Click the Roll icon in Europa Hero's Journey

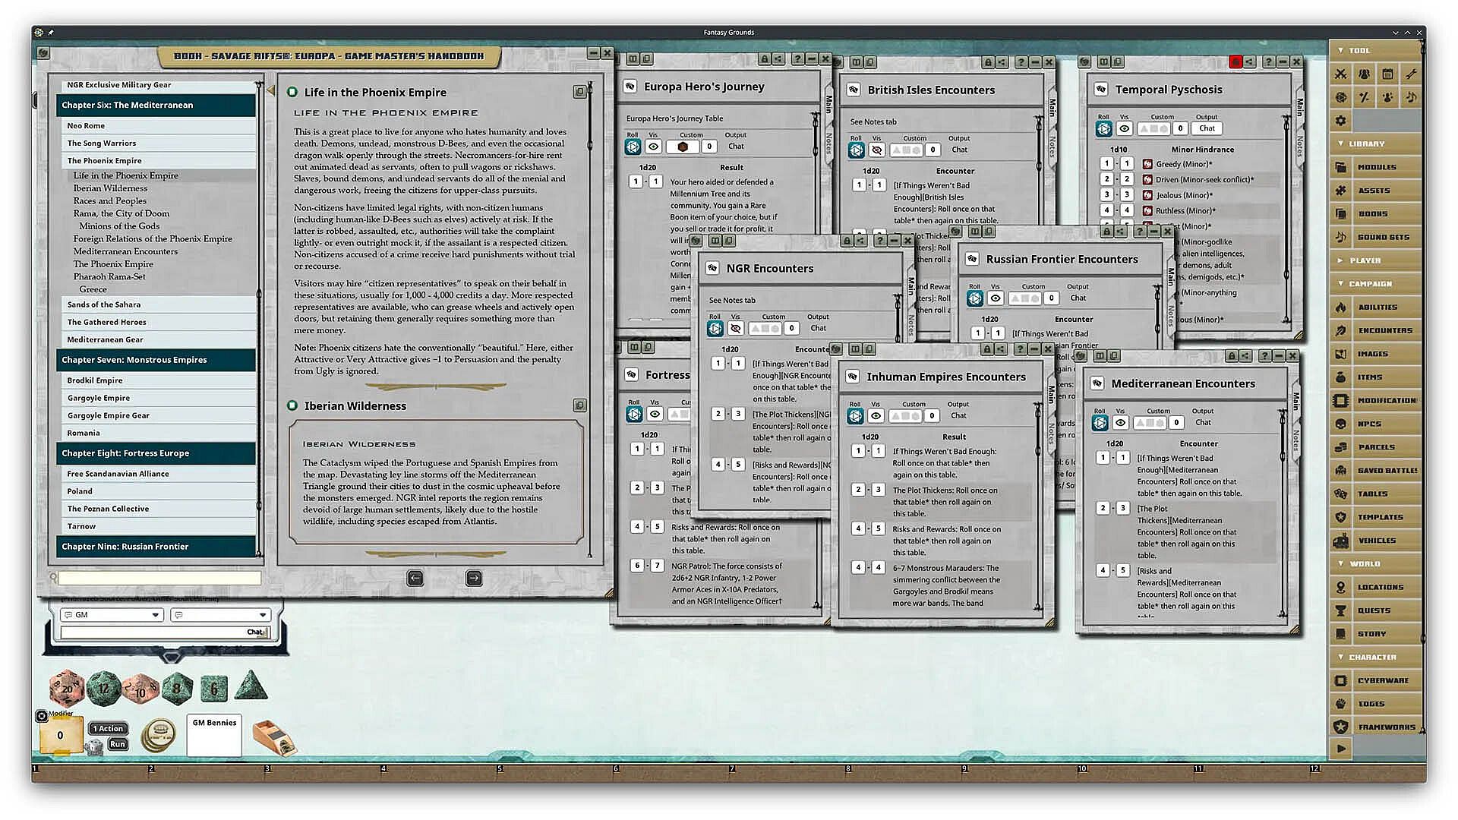click(x=633, y=147)
